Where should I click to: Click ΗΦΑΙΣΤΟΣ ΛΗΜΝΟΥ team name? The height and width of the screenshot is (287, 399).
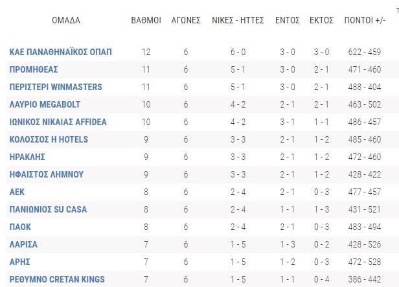tap(47, 174)
